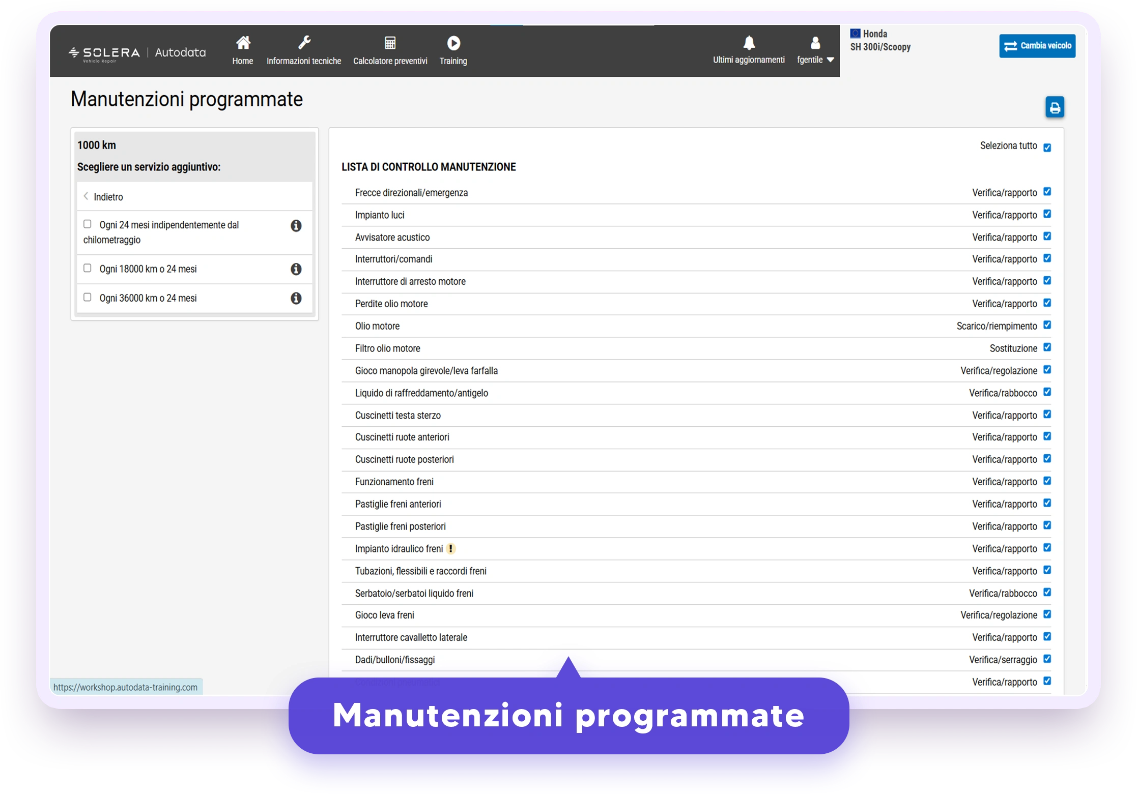1137x794 pixels.
Task: Uncheck Cuscinetti testa sterzo checkbox
Action: 1047,415
